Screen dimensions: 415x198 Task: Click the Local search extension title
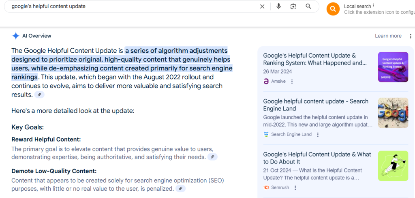click(357, 6)
